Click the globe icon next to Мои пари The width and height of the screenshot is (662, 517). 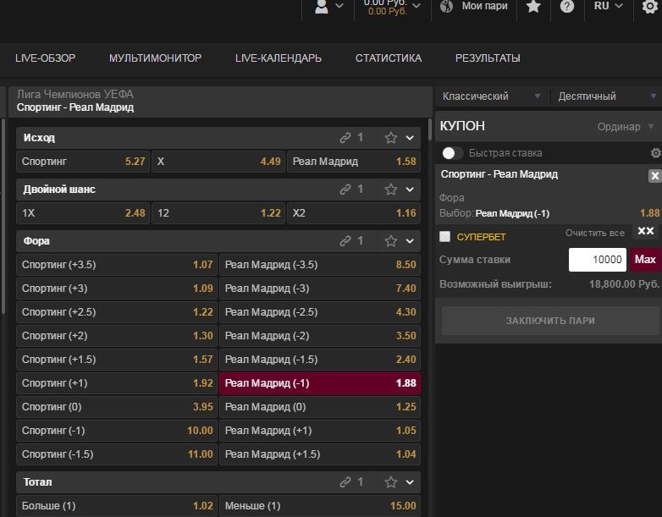[x=446, y=6]
